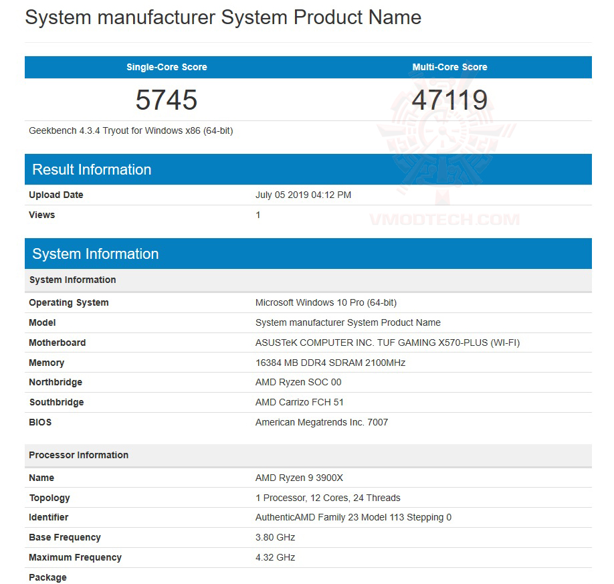Select the 'Base Frequency' row label
Viewport: 614px width, 584px height.
pos(65,537)
